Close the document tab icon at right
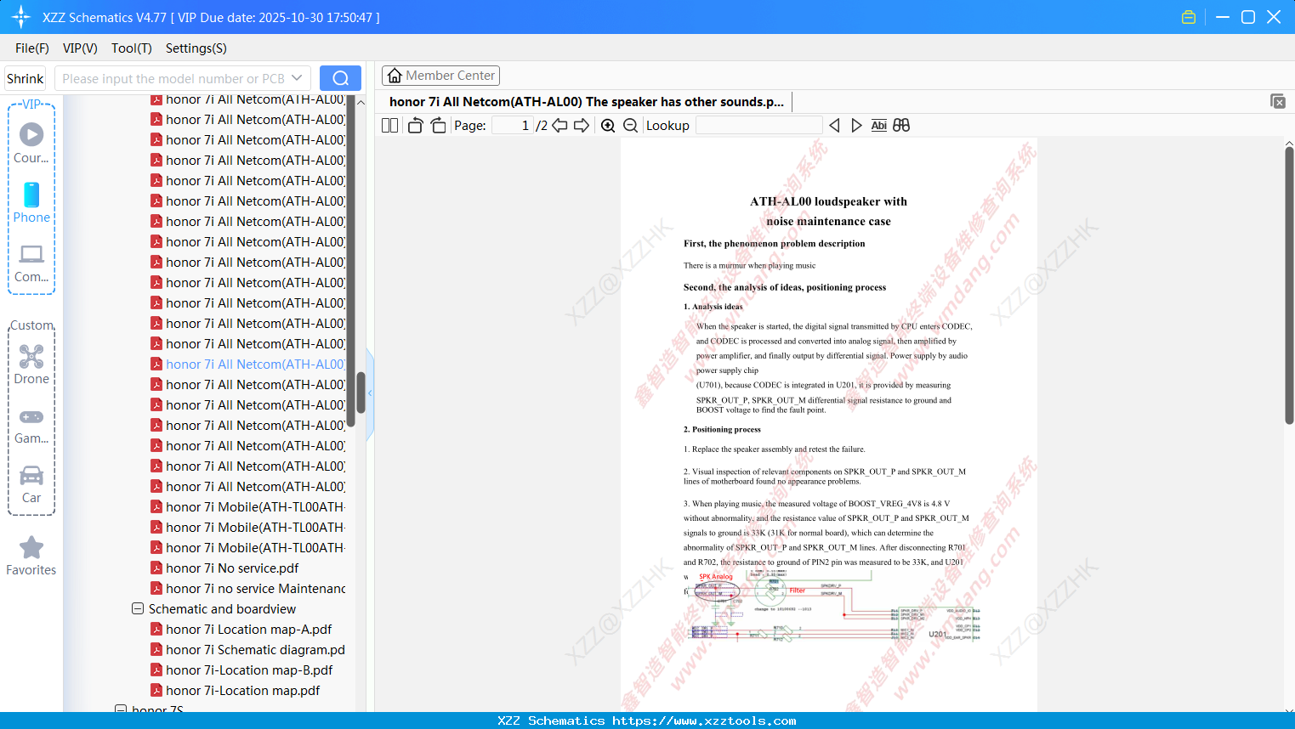The width and height of the screenshot is (1295, 729). point(1278,101)
